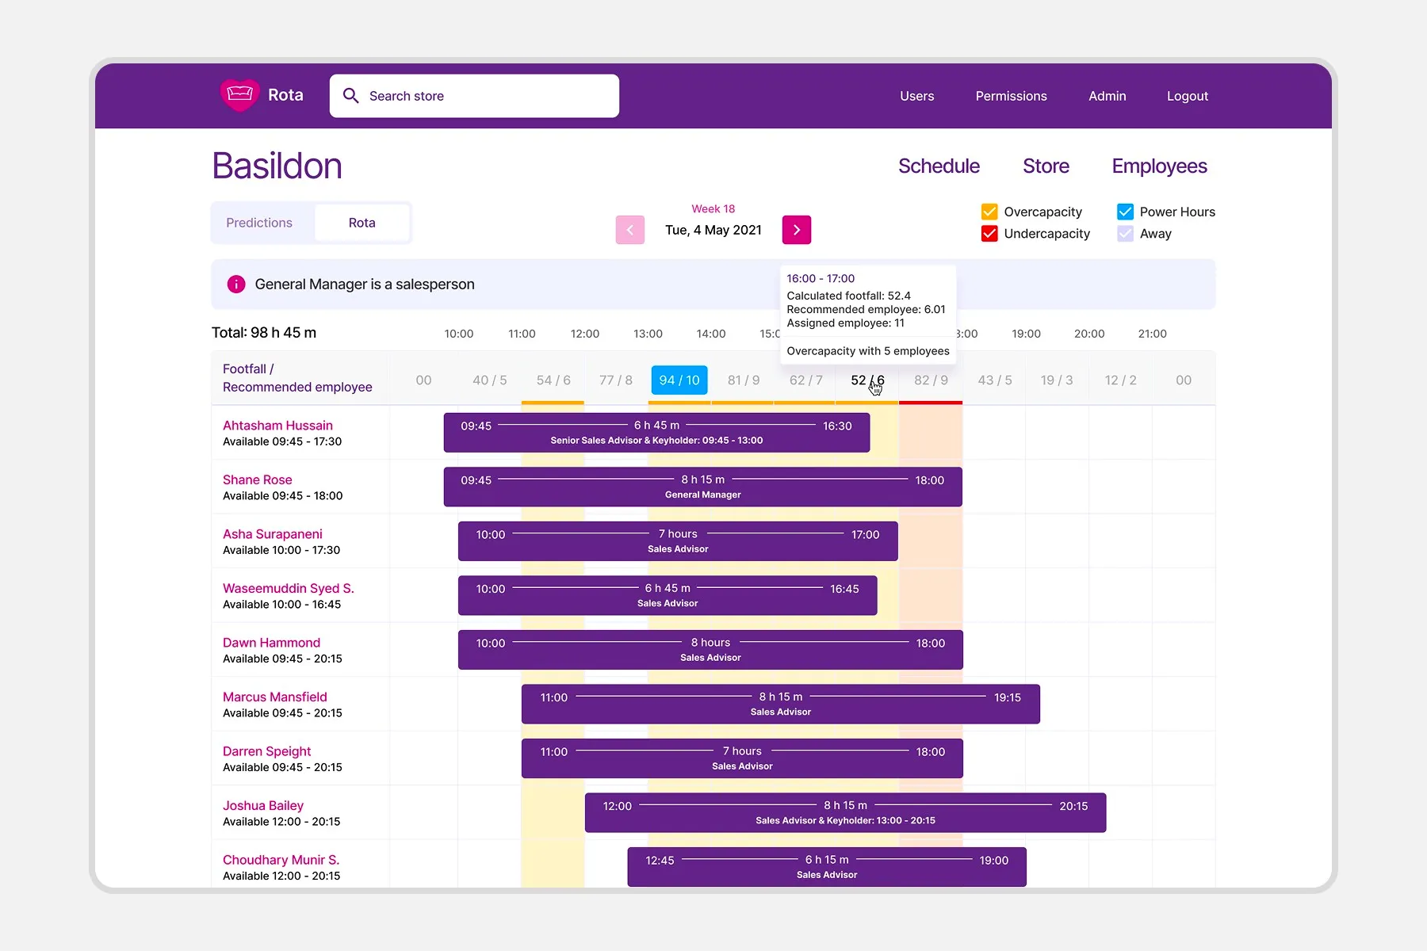Focus the Search store field
Image resolution: width=1427 pixels, height=951 pixels.
click(x=474, y=96)
